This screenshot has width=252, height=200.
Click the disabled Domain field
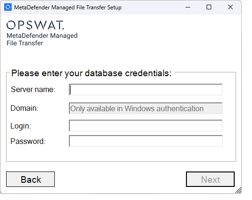pyautogui.click(x=146, y=108)
